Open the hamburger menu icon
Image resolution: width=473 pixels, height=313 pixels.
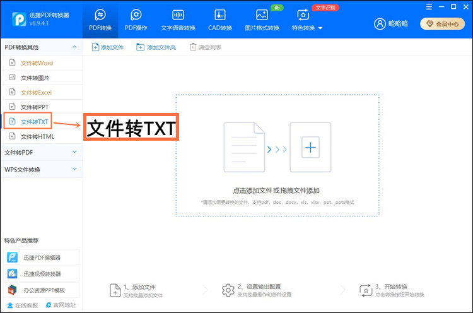coord(429,7)
